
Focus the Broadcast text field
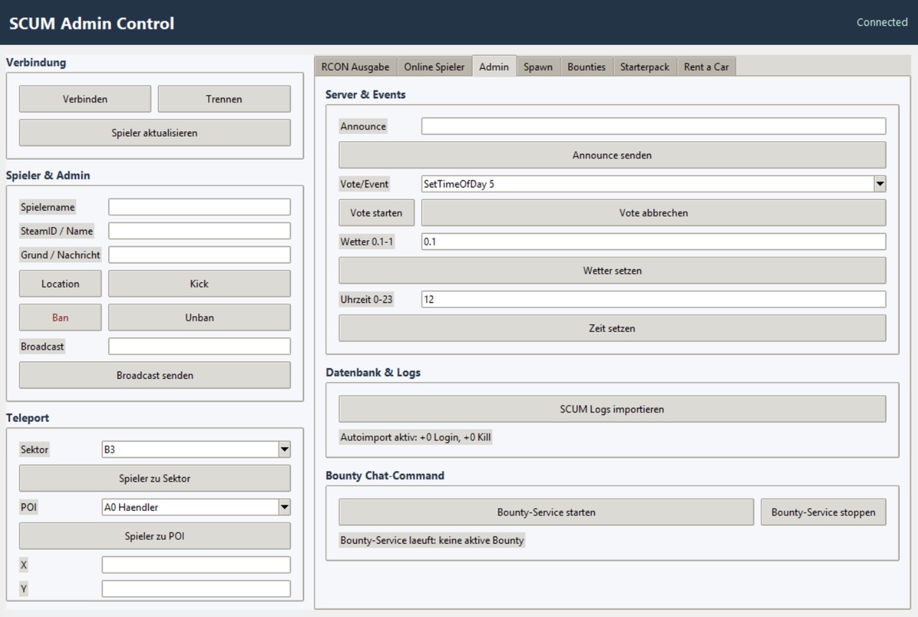tap(199, 346)
